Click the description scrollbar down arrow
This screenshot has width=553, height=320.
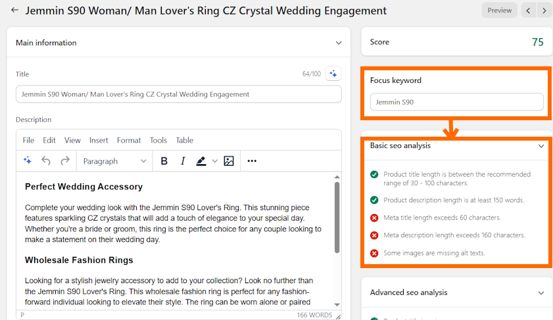coord(337,305)
